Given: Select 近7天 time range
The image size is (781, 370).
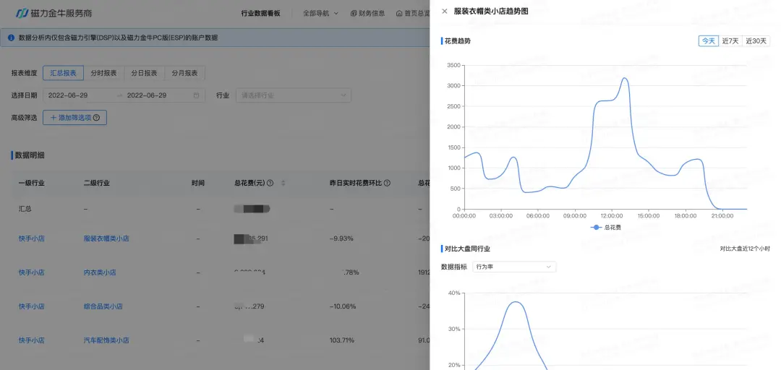Looking at the screenshot, I should tap(730, 41).
